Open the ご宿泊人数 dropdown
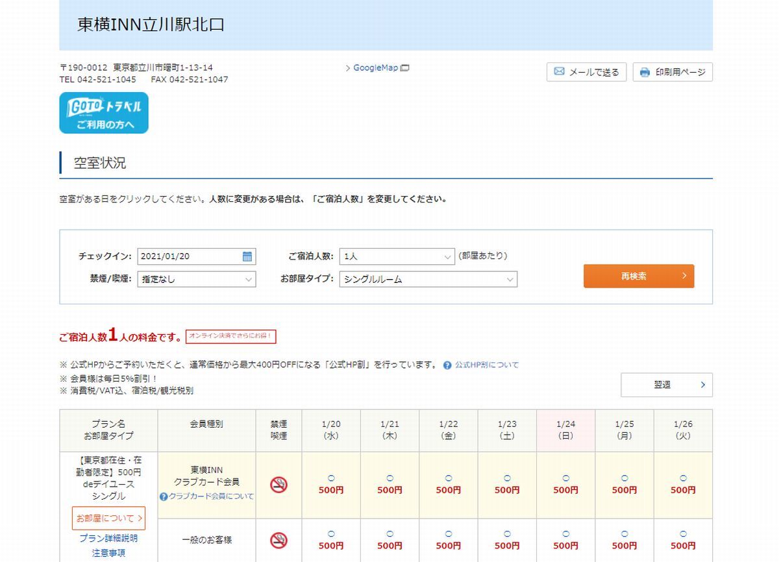779x562 pixels. coord(397,256)
